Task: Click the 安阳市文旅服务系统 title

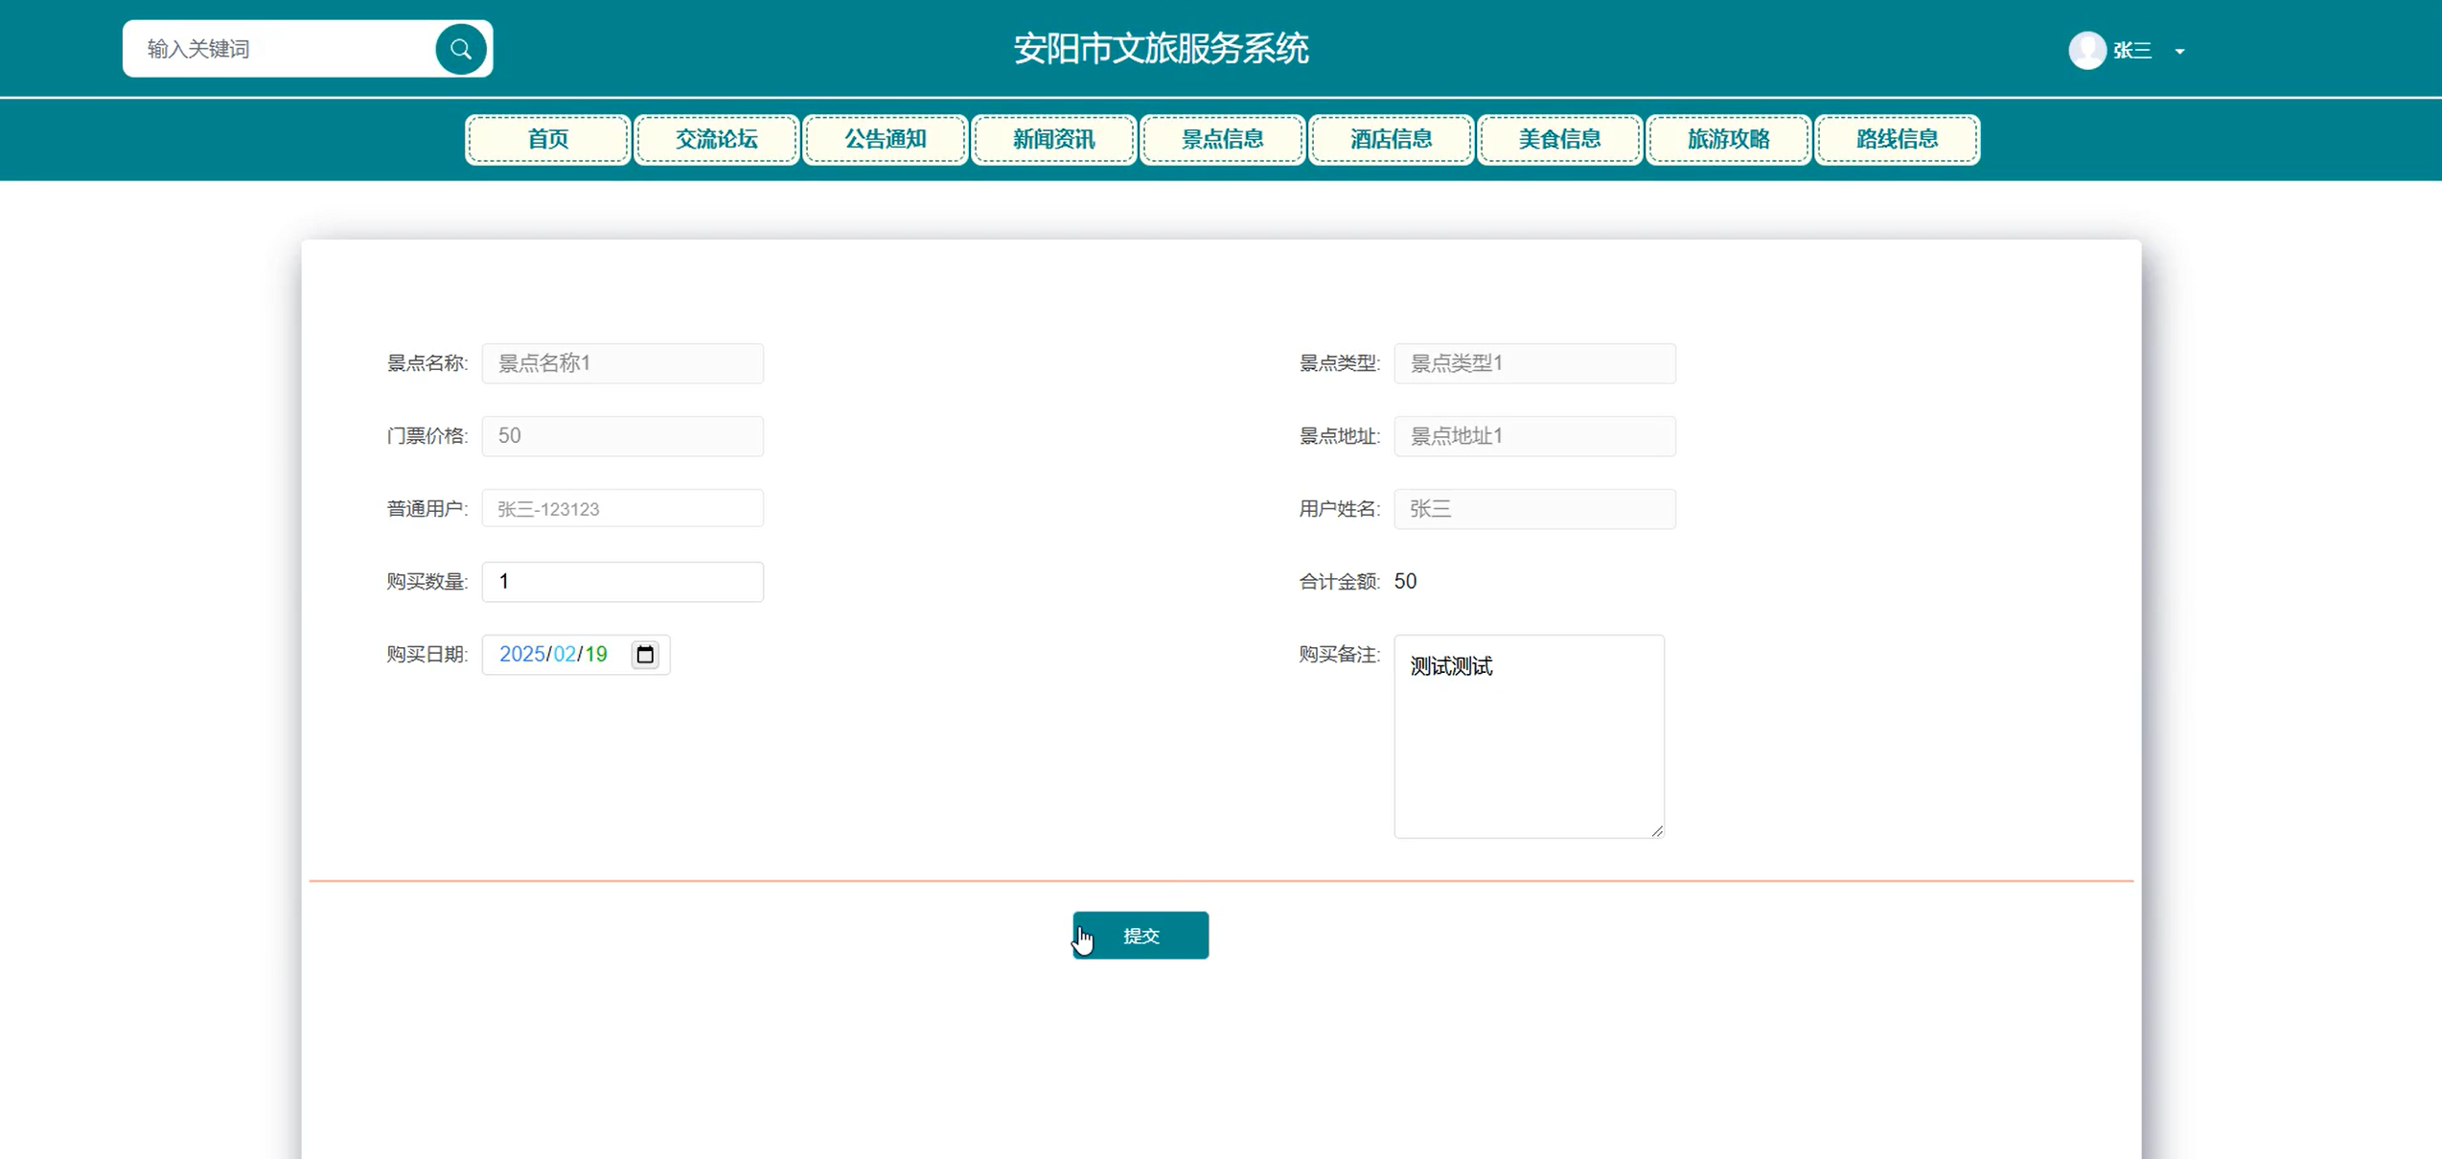Action: (1161, 49)
